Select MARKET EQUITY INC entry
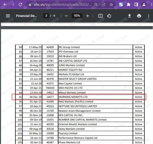Image resolution: width=153 pixels, height=144 pixels. pyautogui.click(x=70, y=70)
